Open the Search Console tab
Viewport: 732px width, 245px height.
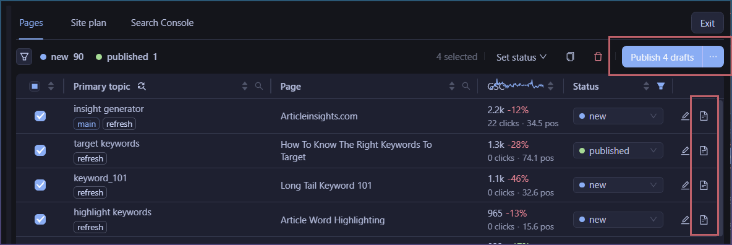pyautogui.click(x=162, y=23)
